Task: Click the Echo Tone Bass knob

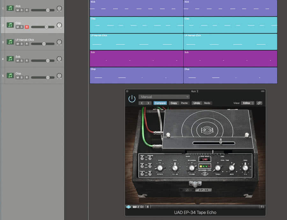Action: click(x=232, y=168)
